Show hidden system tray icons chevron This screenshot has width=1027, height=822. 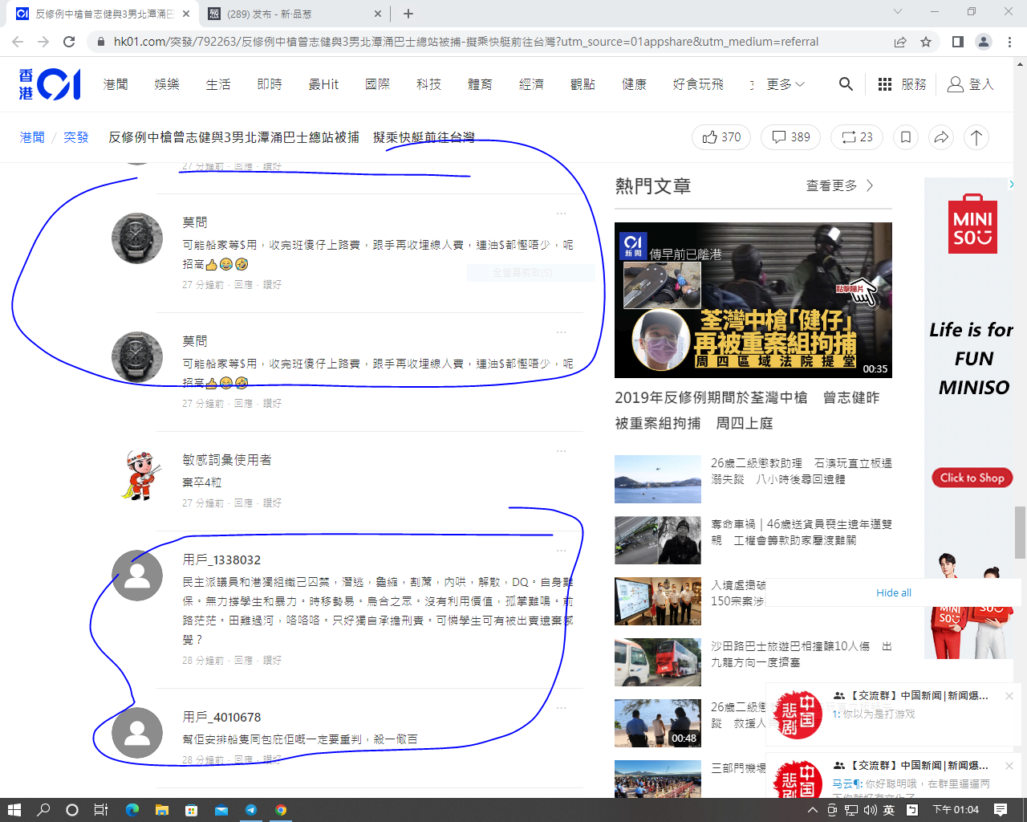point(812,810)
